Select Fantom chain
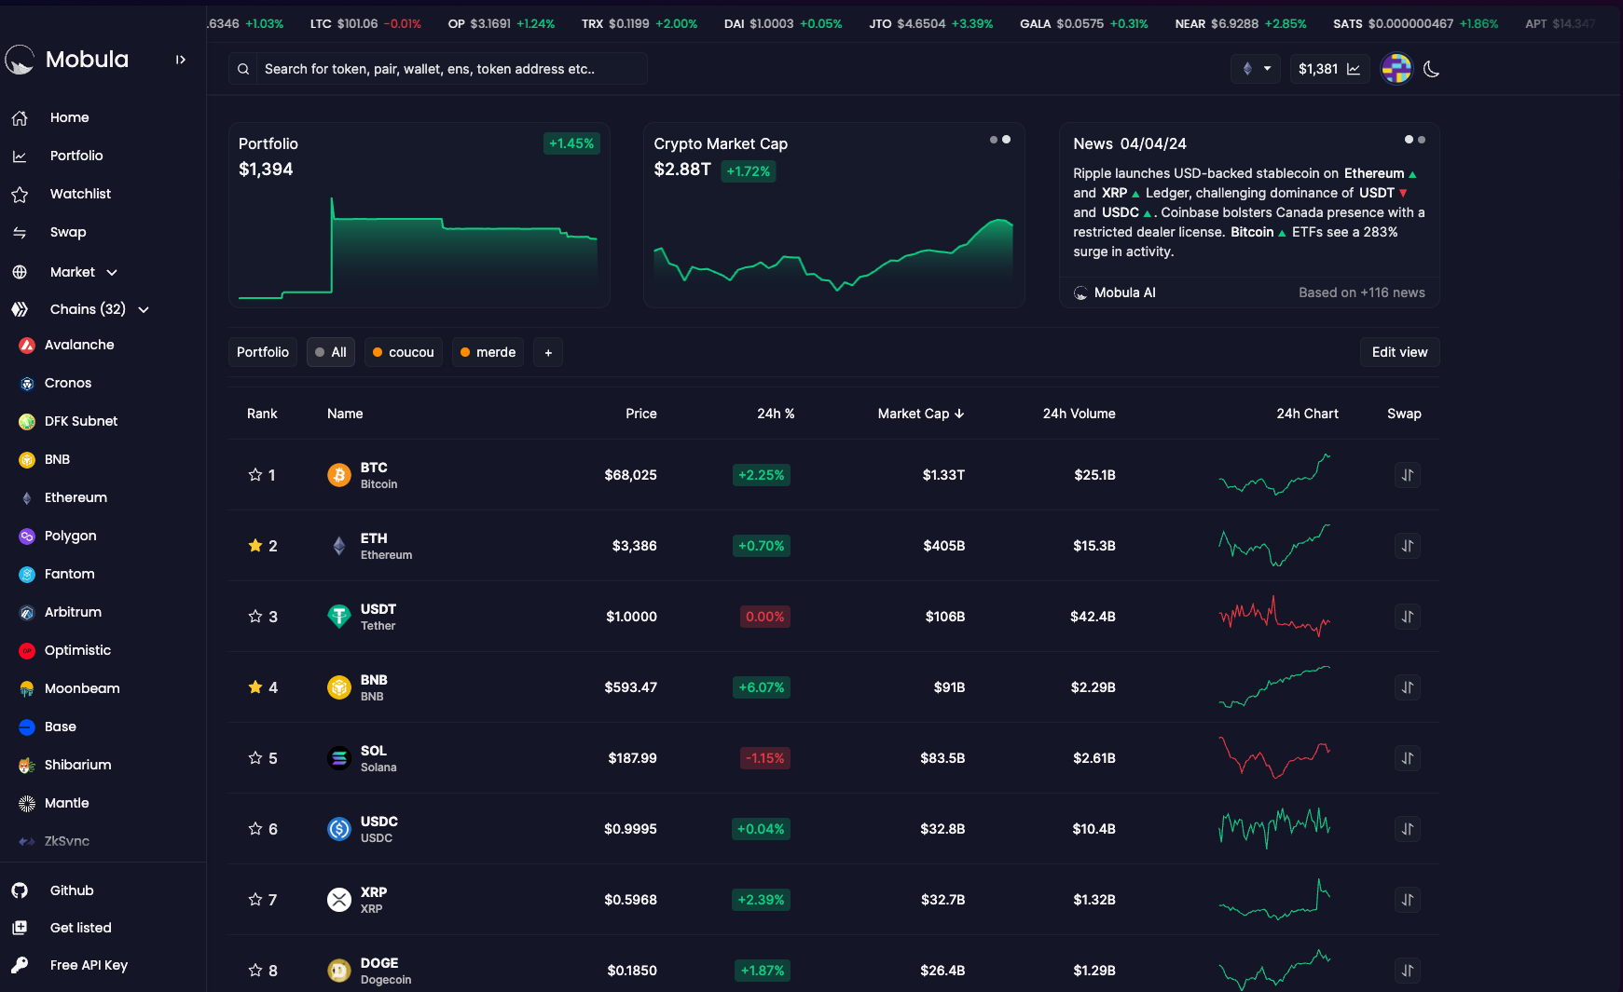 [69, 574]
